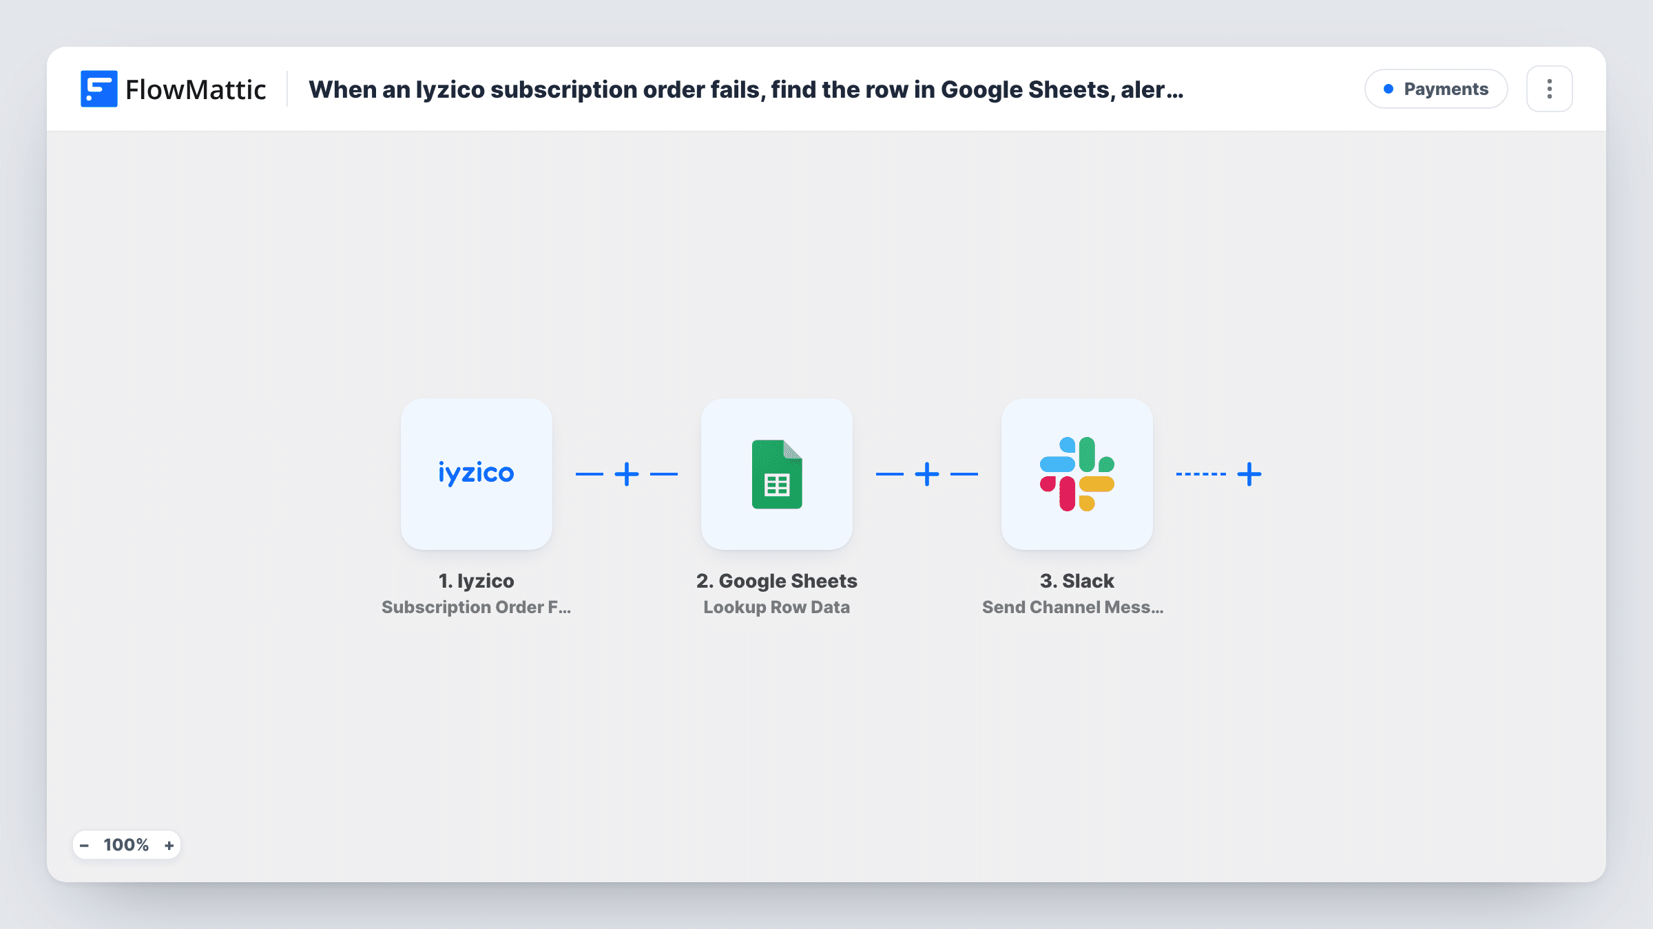
Task: Add new step after Slack
Action: (1249, 474)
